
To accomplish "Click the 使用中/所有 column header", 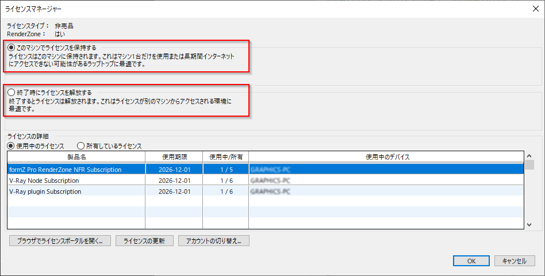I will pos(225,157).
